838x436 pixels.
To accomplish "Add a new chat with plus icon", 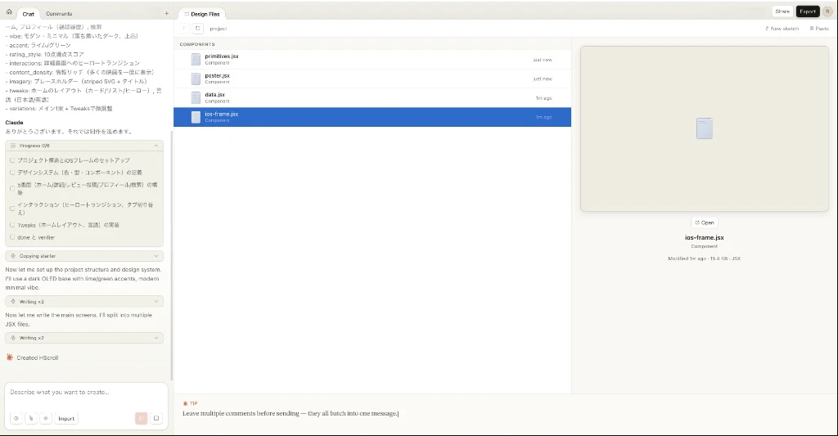I will pos(167,13).
